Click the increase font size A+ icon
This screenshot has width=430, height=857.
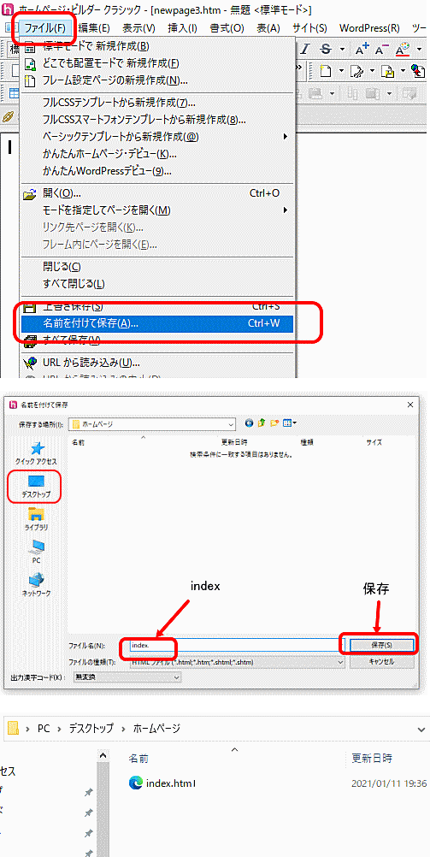(x=362, y=50)
